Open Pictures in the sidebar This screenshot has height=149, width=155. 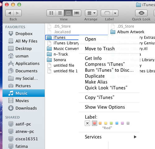click(24, 86)
